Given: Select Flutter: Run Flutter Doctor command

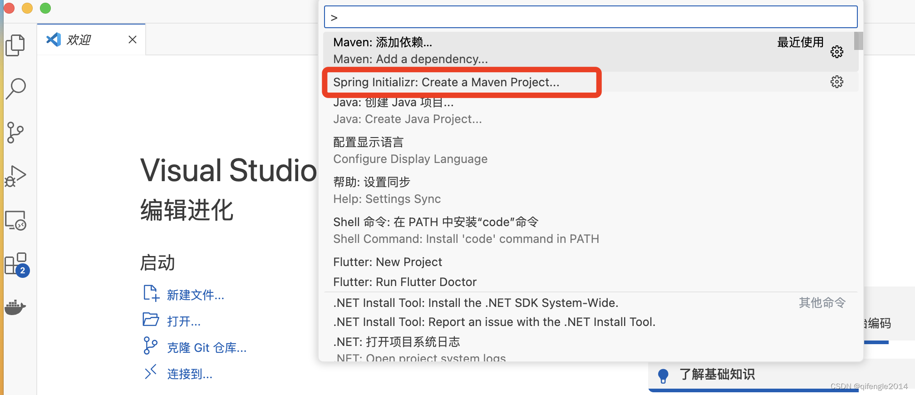Looking at the screenshot, I should 590,282.
